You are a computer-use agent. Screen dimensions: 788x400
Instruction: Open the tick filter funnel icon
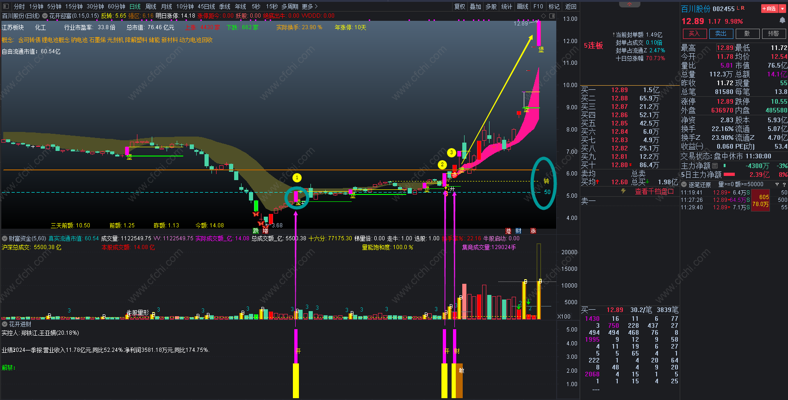(777, 184)
